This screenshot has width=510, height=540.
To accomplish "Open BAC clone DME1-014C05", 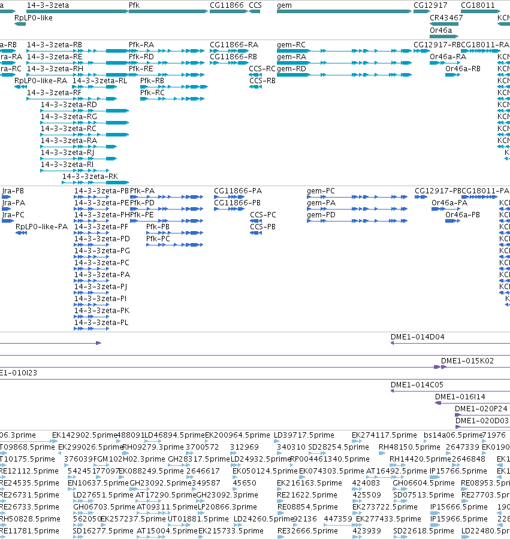I will (x=417, y=385).
